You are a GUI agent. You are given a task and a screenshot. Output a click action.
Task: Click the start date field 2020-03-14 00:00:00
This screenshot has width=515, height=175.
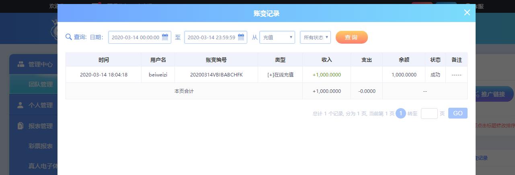(135, 37)
